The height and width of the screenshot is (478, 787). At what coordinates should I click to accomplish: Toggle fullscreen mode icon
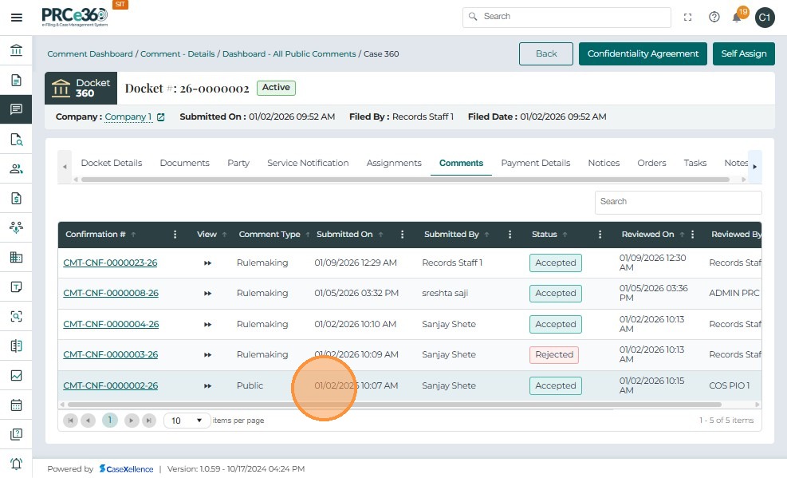[x=688, y=17]
